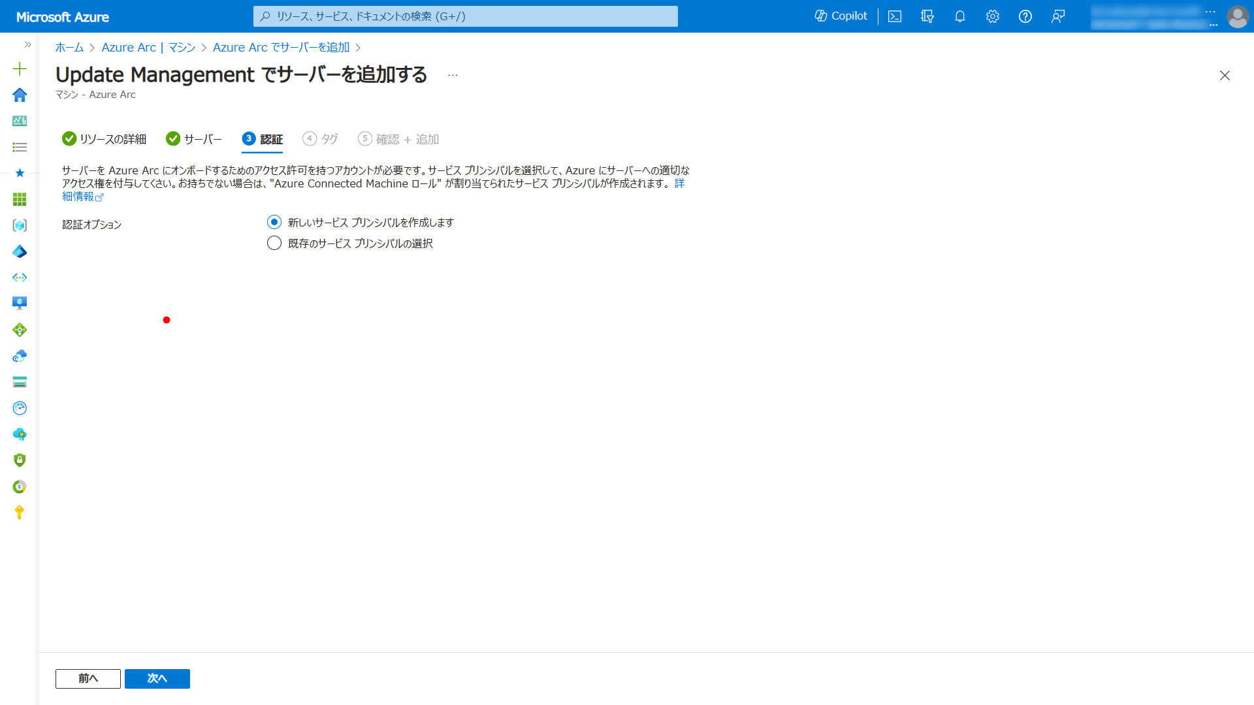Open the gauge Monitor icon in sidebar

pyautogui.click(x=20, y=408)
